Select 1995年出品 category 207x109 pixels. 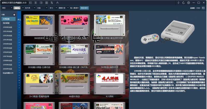[9, 48]
